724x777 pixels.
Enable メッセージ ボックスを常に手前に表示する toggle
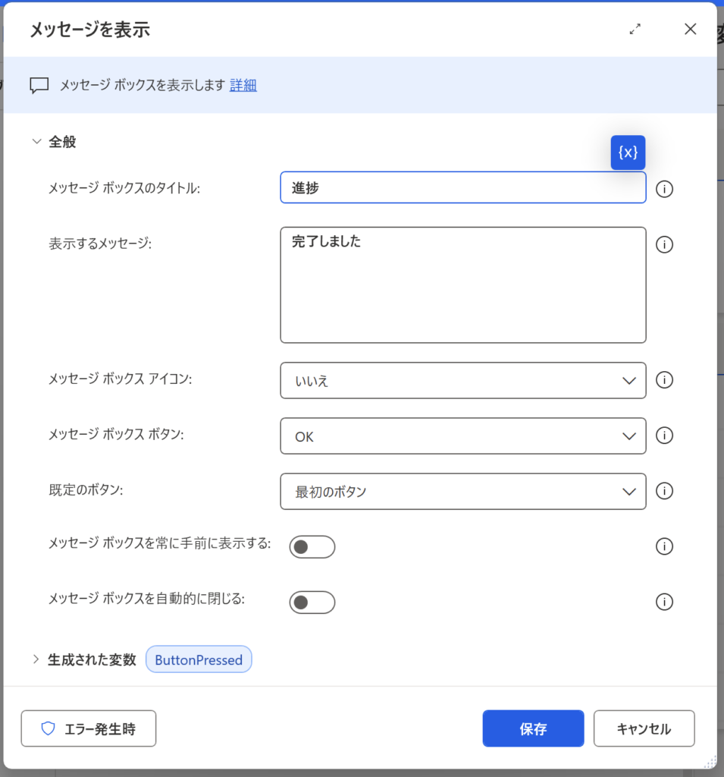[312, 546]
